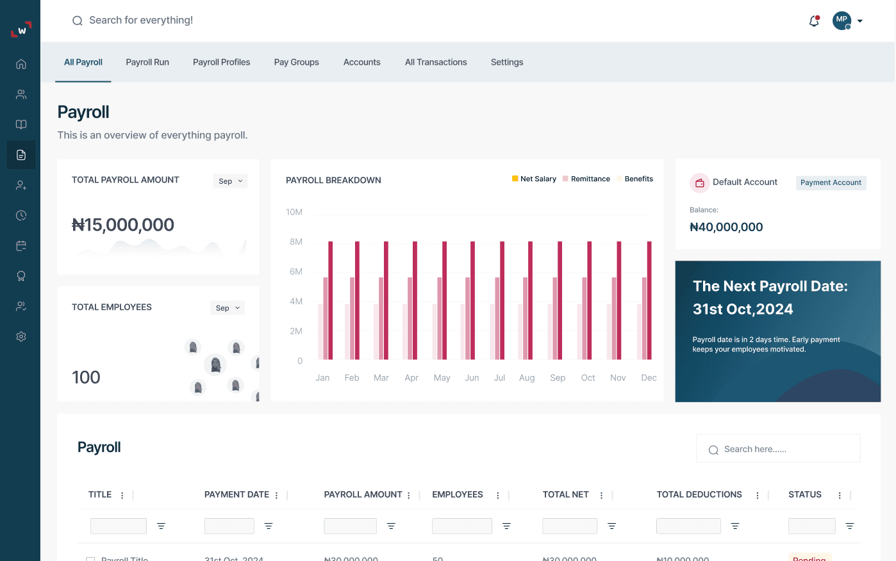Screen dimensions: 896x561
Task: Expand the profile menu chevron near MP avatar
Action: (860, 20)
